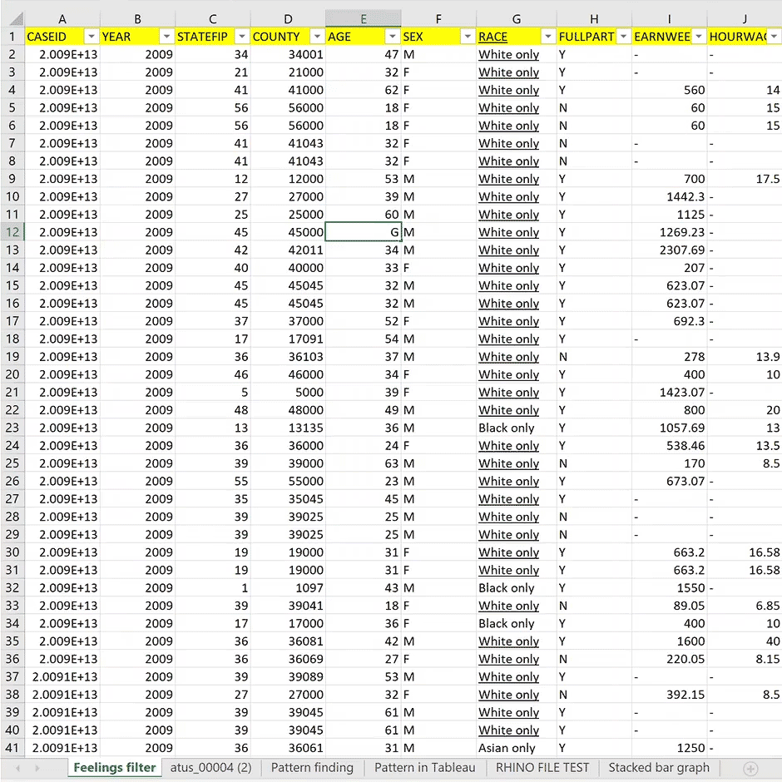Select county value 13135

point(288,428)
